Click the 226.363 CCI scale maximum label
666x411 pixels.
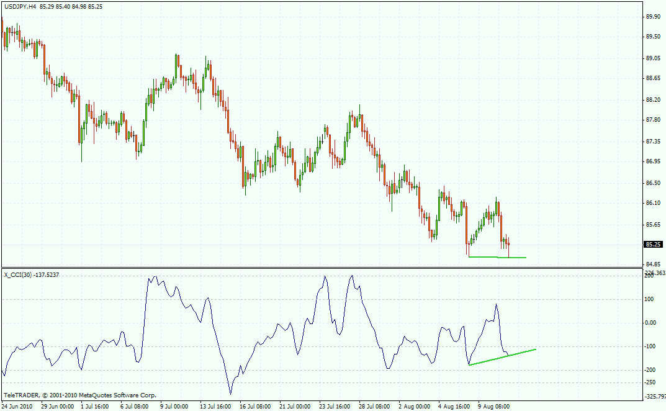[654, 273]
